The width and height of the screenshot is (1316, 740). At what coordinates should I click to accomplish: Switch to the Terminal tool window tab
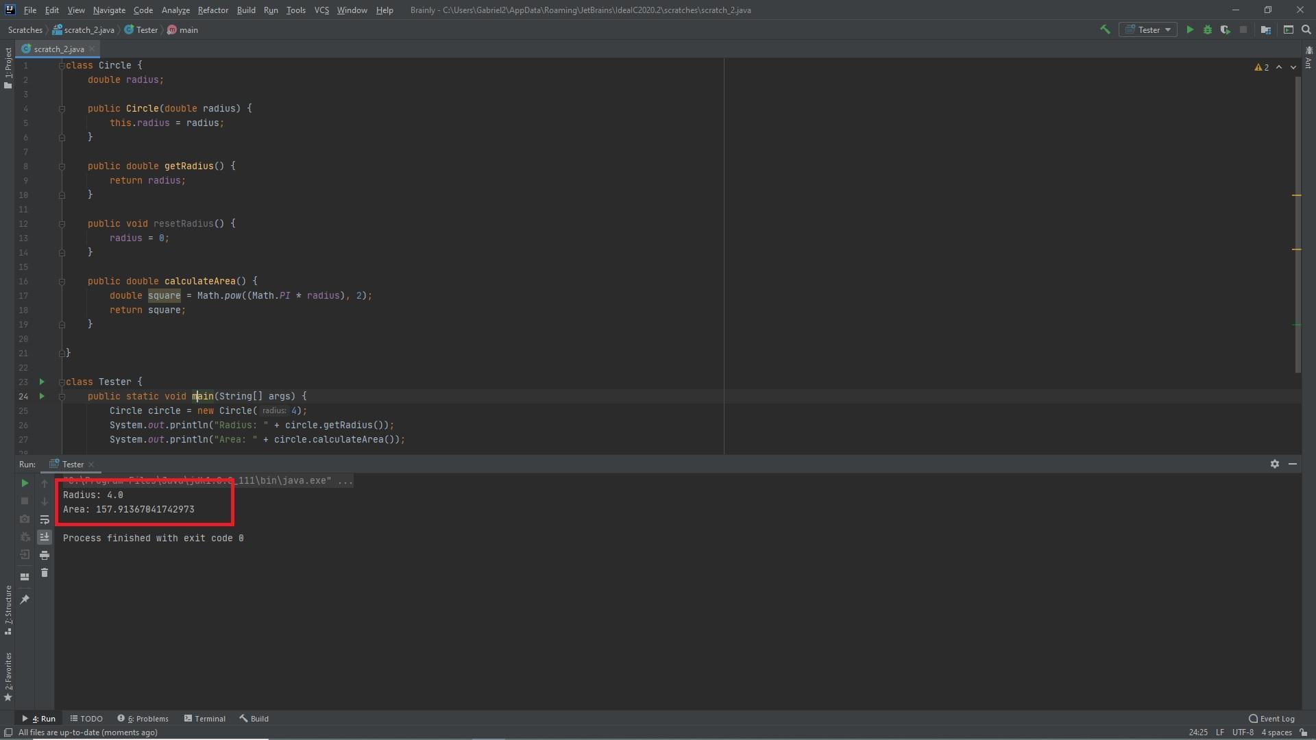click(x=204, y=719)
